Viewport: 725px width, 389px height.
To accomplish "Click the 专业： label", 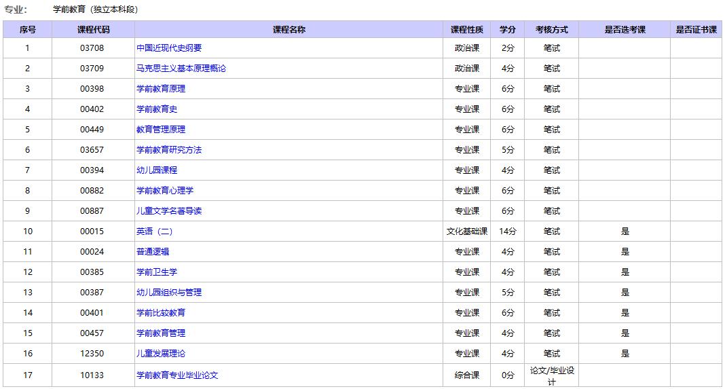I will 16,10.
